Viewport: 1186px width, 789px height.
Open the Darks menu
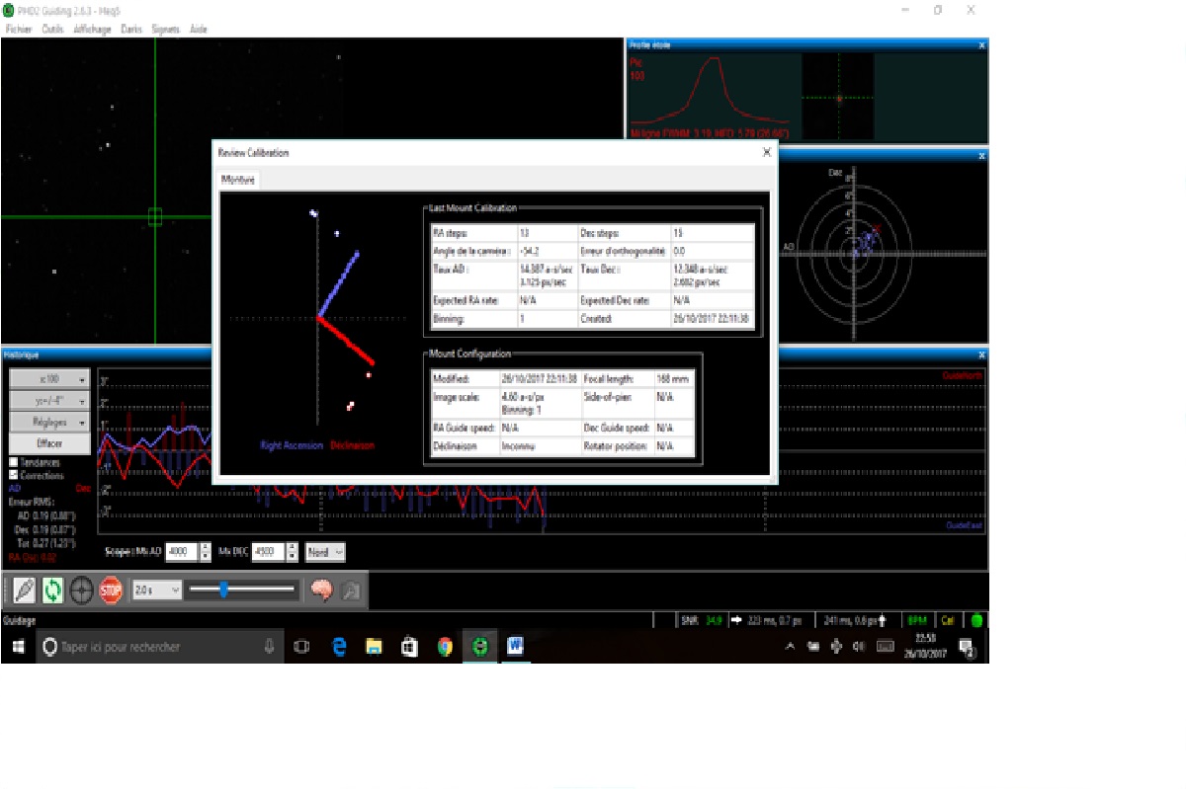pyautogui.click(x=131, y=30)
